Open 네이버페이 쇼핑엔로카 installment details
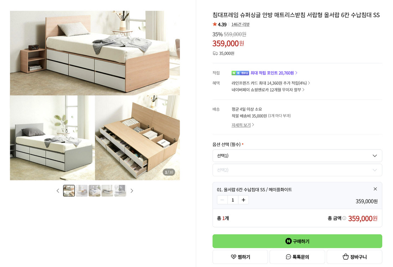This screenshot has width=393, height=267. click(268, 90)
